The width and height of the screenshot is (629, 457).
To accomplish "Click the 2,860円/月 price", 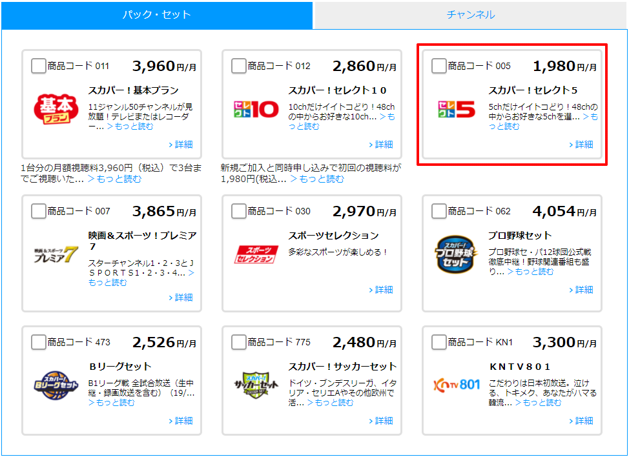I will 365,66.
